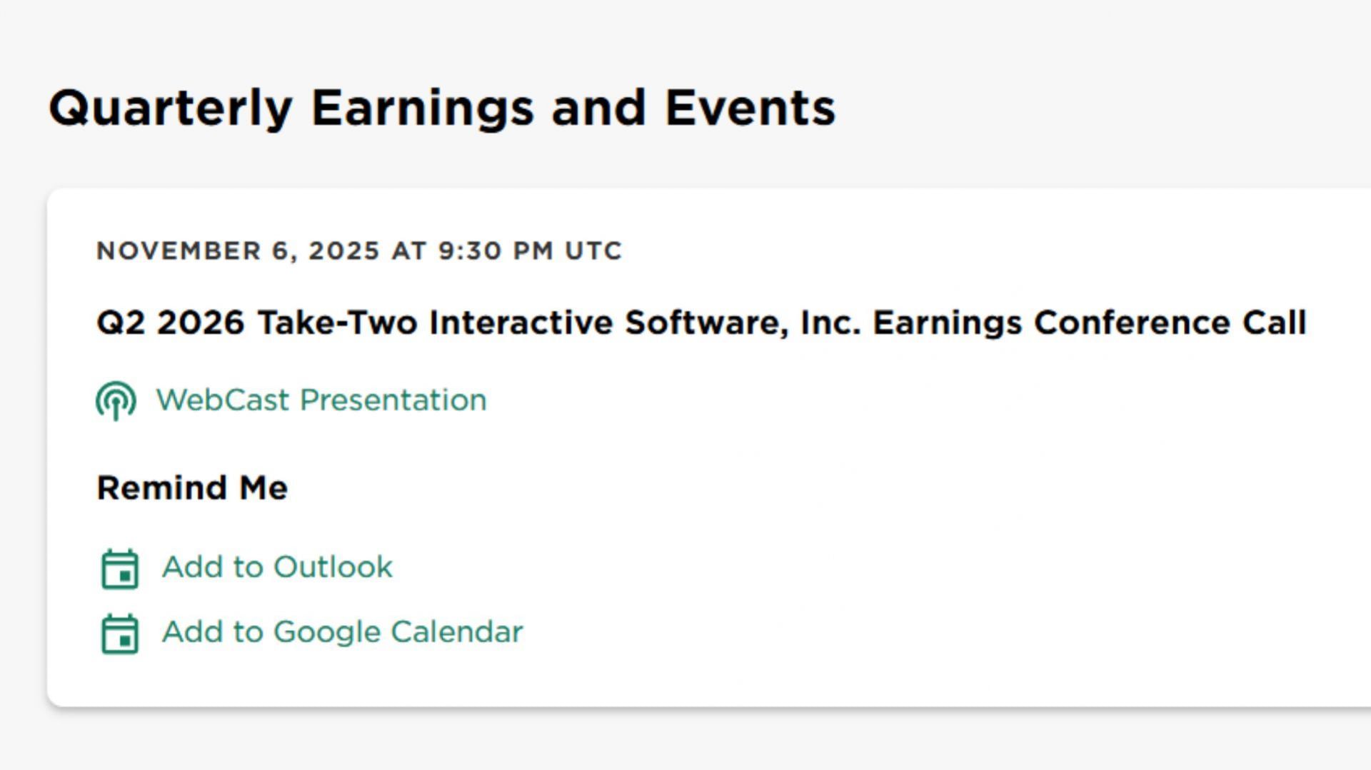This screenshot has width=1371, height=770.
Task: Click the word Outlook in the reminder link
Action: click(x=333, y=567)
